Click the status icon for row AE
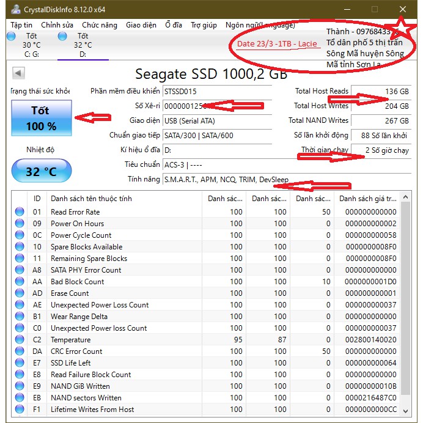 pos(20,304)
